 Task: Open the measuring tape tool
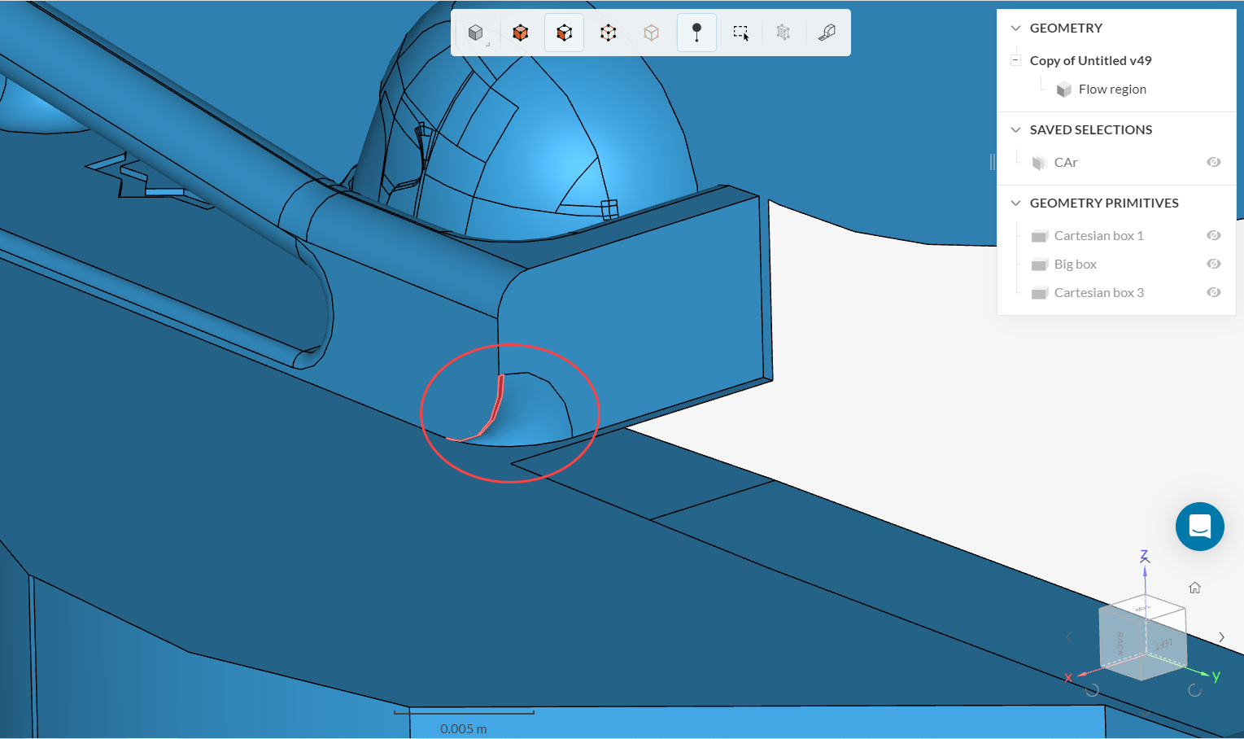coord(827,33)
